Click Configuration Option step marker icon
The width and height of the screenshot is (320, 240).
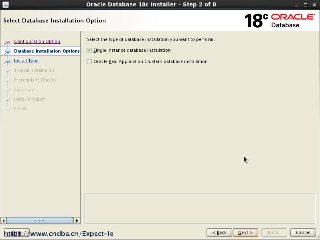pos(8,42)
